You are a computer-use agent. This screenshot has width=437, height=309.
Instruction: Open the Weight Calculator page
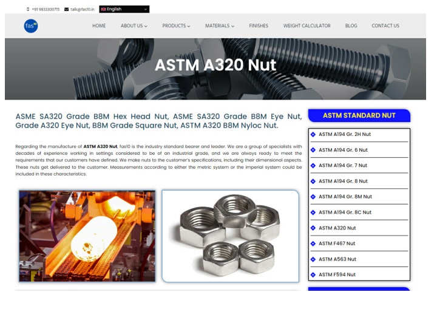coord(307,25)
